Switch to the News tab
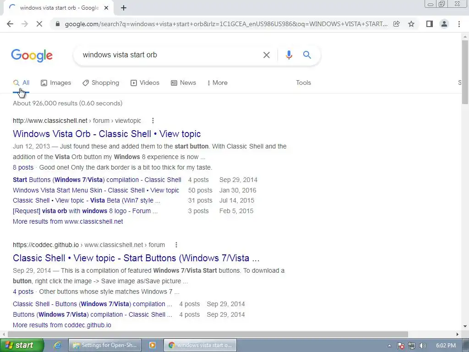 pos(183,83)
